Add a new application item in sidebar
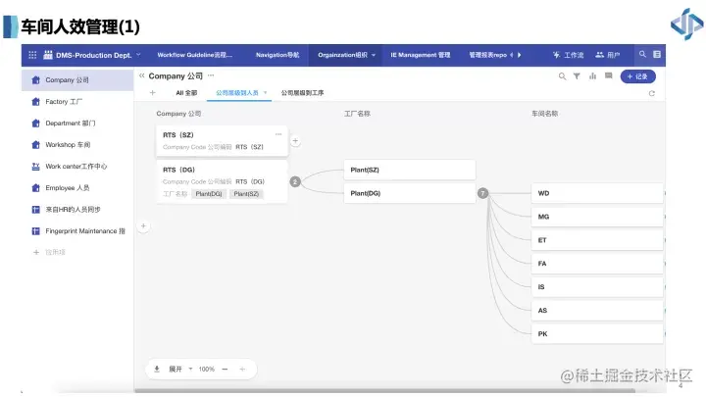This screenshot has width=706, height=397. click(49, 253)
